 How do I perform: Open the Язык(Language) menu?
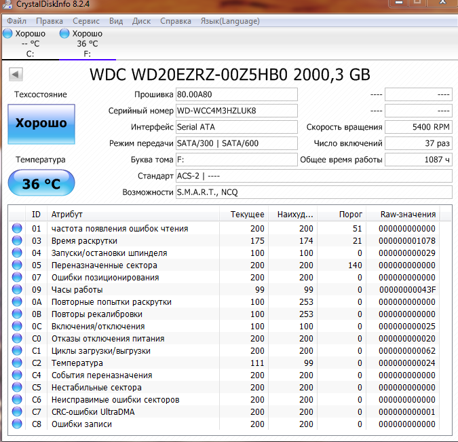tap(230, 21)
